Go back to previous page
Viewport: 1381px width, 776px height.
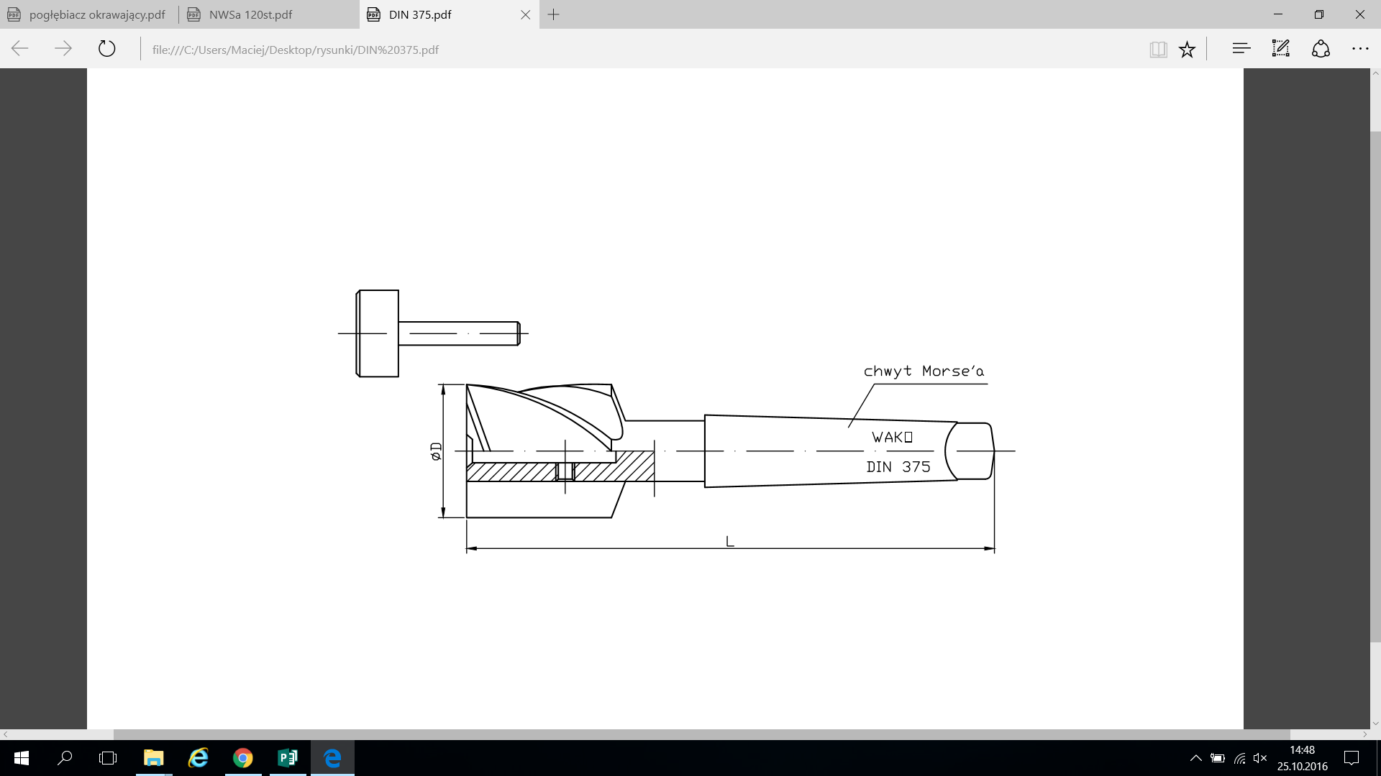point(20,49)
